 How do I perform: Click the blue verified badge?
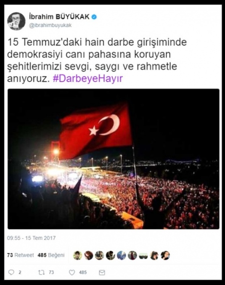click(x=94, y=17)
